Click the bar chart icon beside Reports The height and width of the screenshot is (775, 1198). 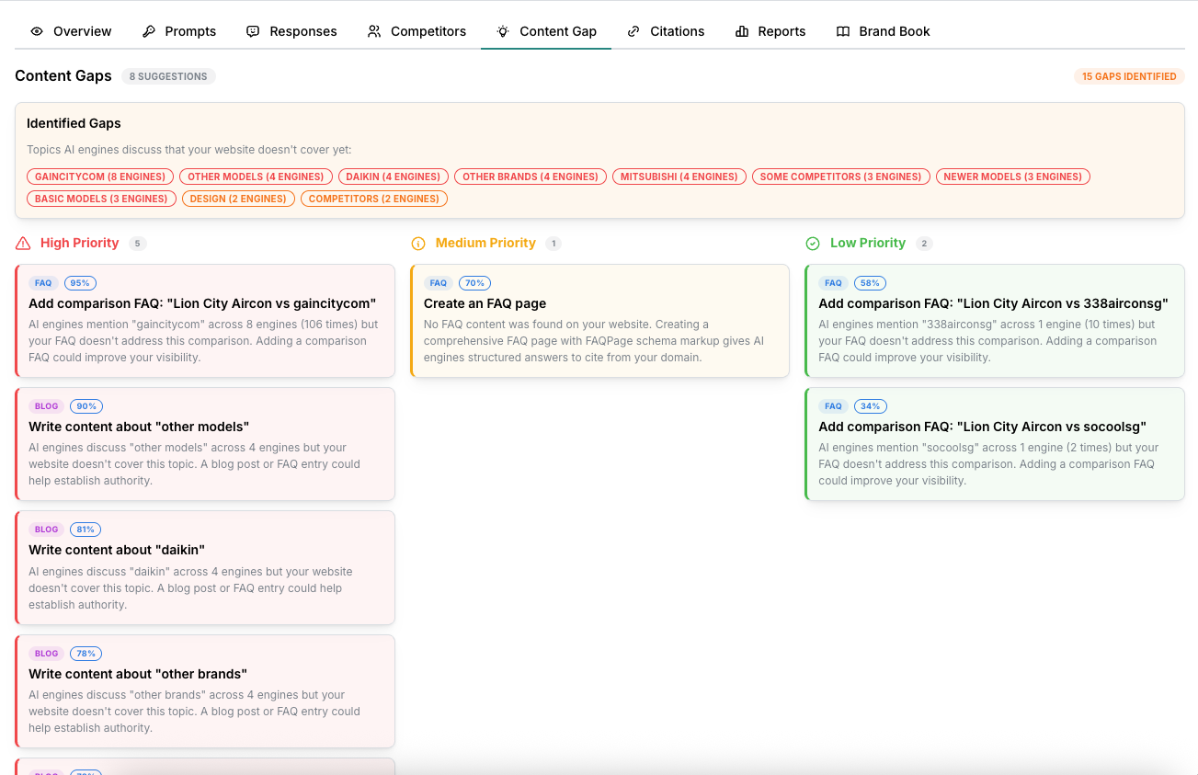tap(742, 31)
